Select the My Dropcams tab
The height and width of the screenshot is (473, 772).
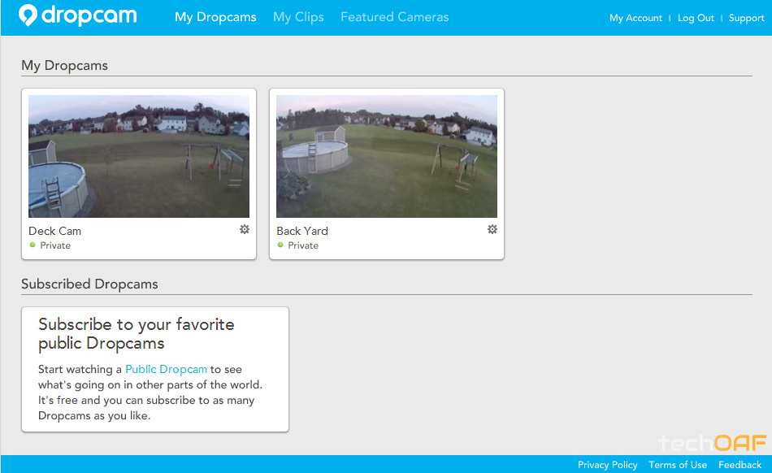[x=215, y=16]
